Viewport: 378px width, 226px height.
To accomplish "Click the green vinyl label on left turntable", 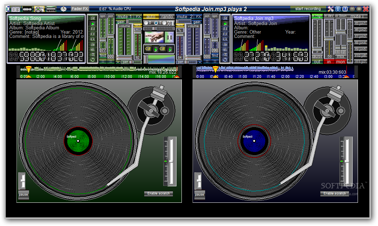I will [78, 141].
